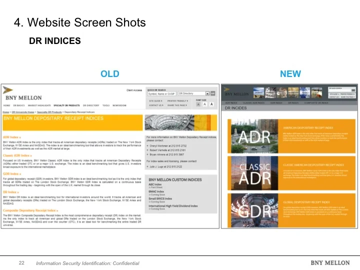The width and height of the screenshot is (360, 270).
Task: Click the DR University Home breadcrumb
Action: tap(22, 112)
